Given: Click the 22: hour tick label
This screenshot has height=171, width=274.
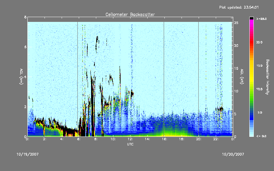Looking at the screenshot, I should tap(216, 139).
